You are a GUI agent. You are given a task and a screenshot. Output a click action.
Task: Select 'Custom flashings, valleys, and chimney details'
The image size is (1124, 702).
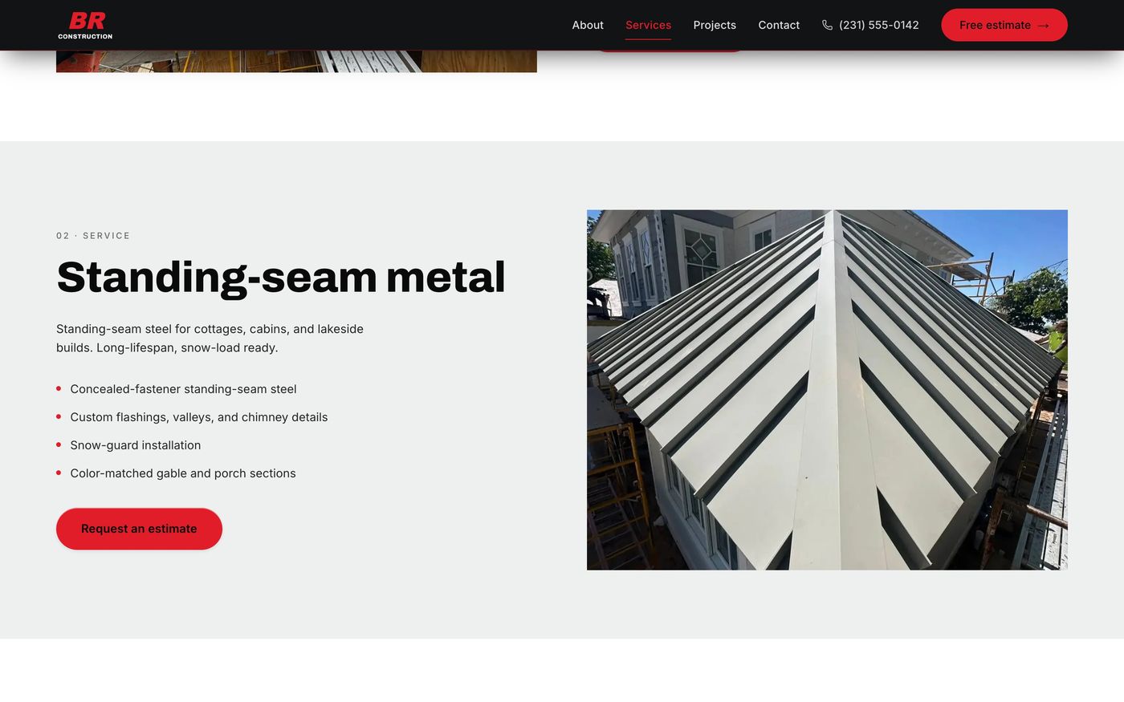pos(199,417)
